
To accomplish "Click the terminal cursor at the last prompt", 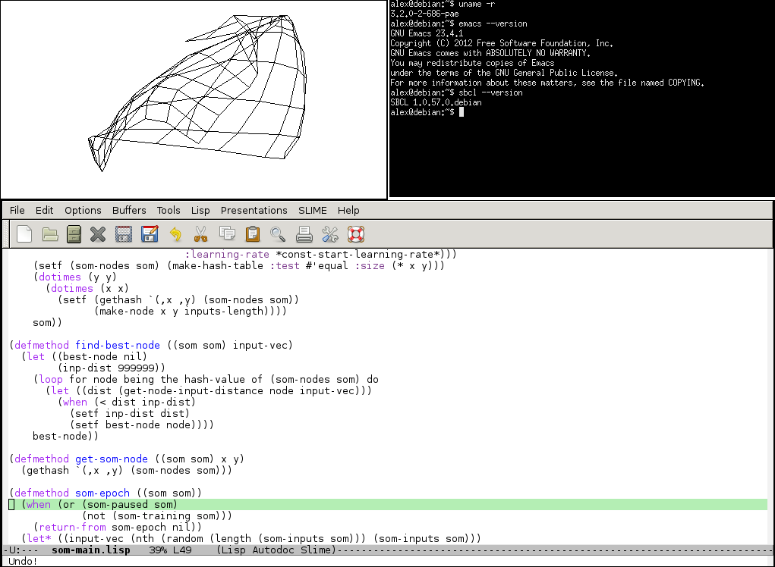I will [x=462, y=112].
